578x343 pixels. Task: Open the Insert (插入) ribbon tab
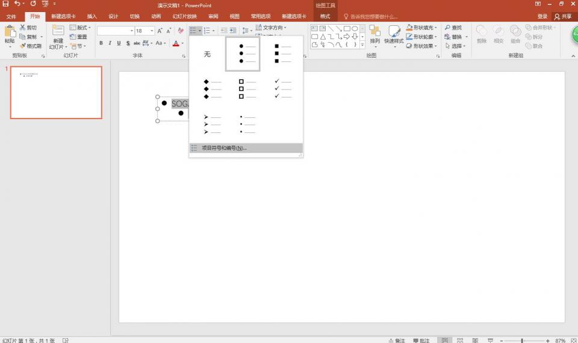pyautogui.click(x=92, y=16)
